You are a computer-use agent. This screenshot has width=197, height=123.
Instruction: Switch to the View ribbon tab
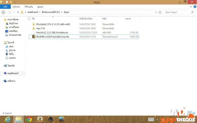click(x=40, y=7)
